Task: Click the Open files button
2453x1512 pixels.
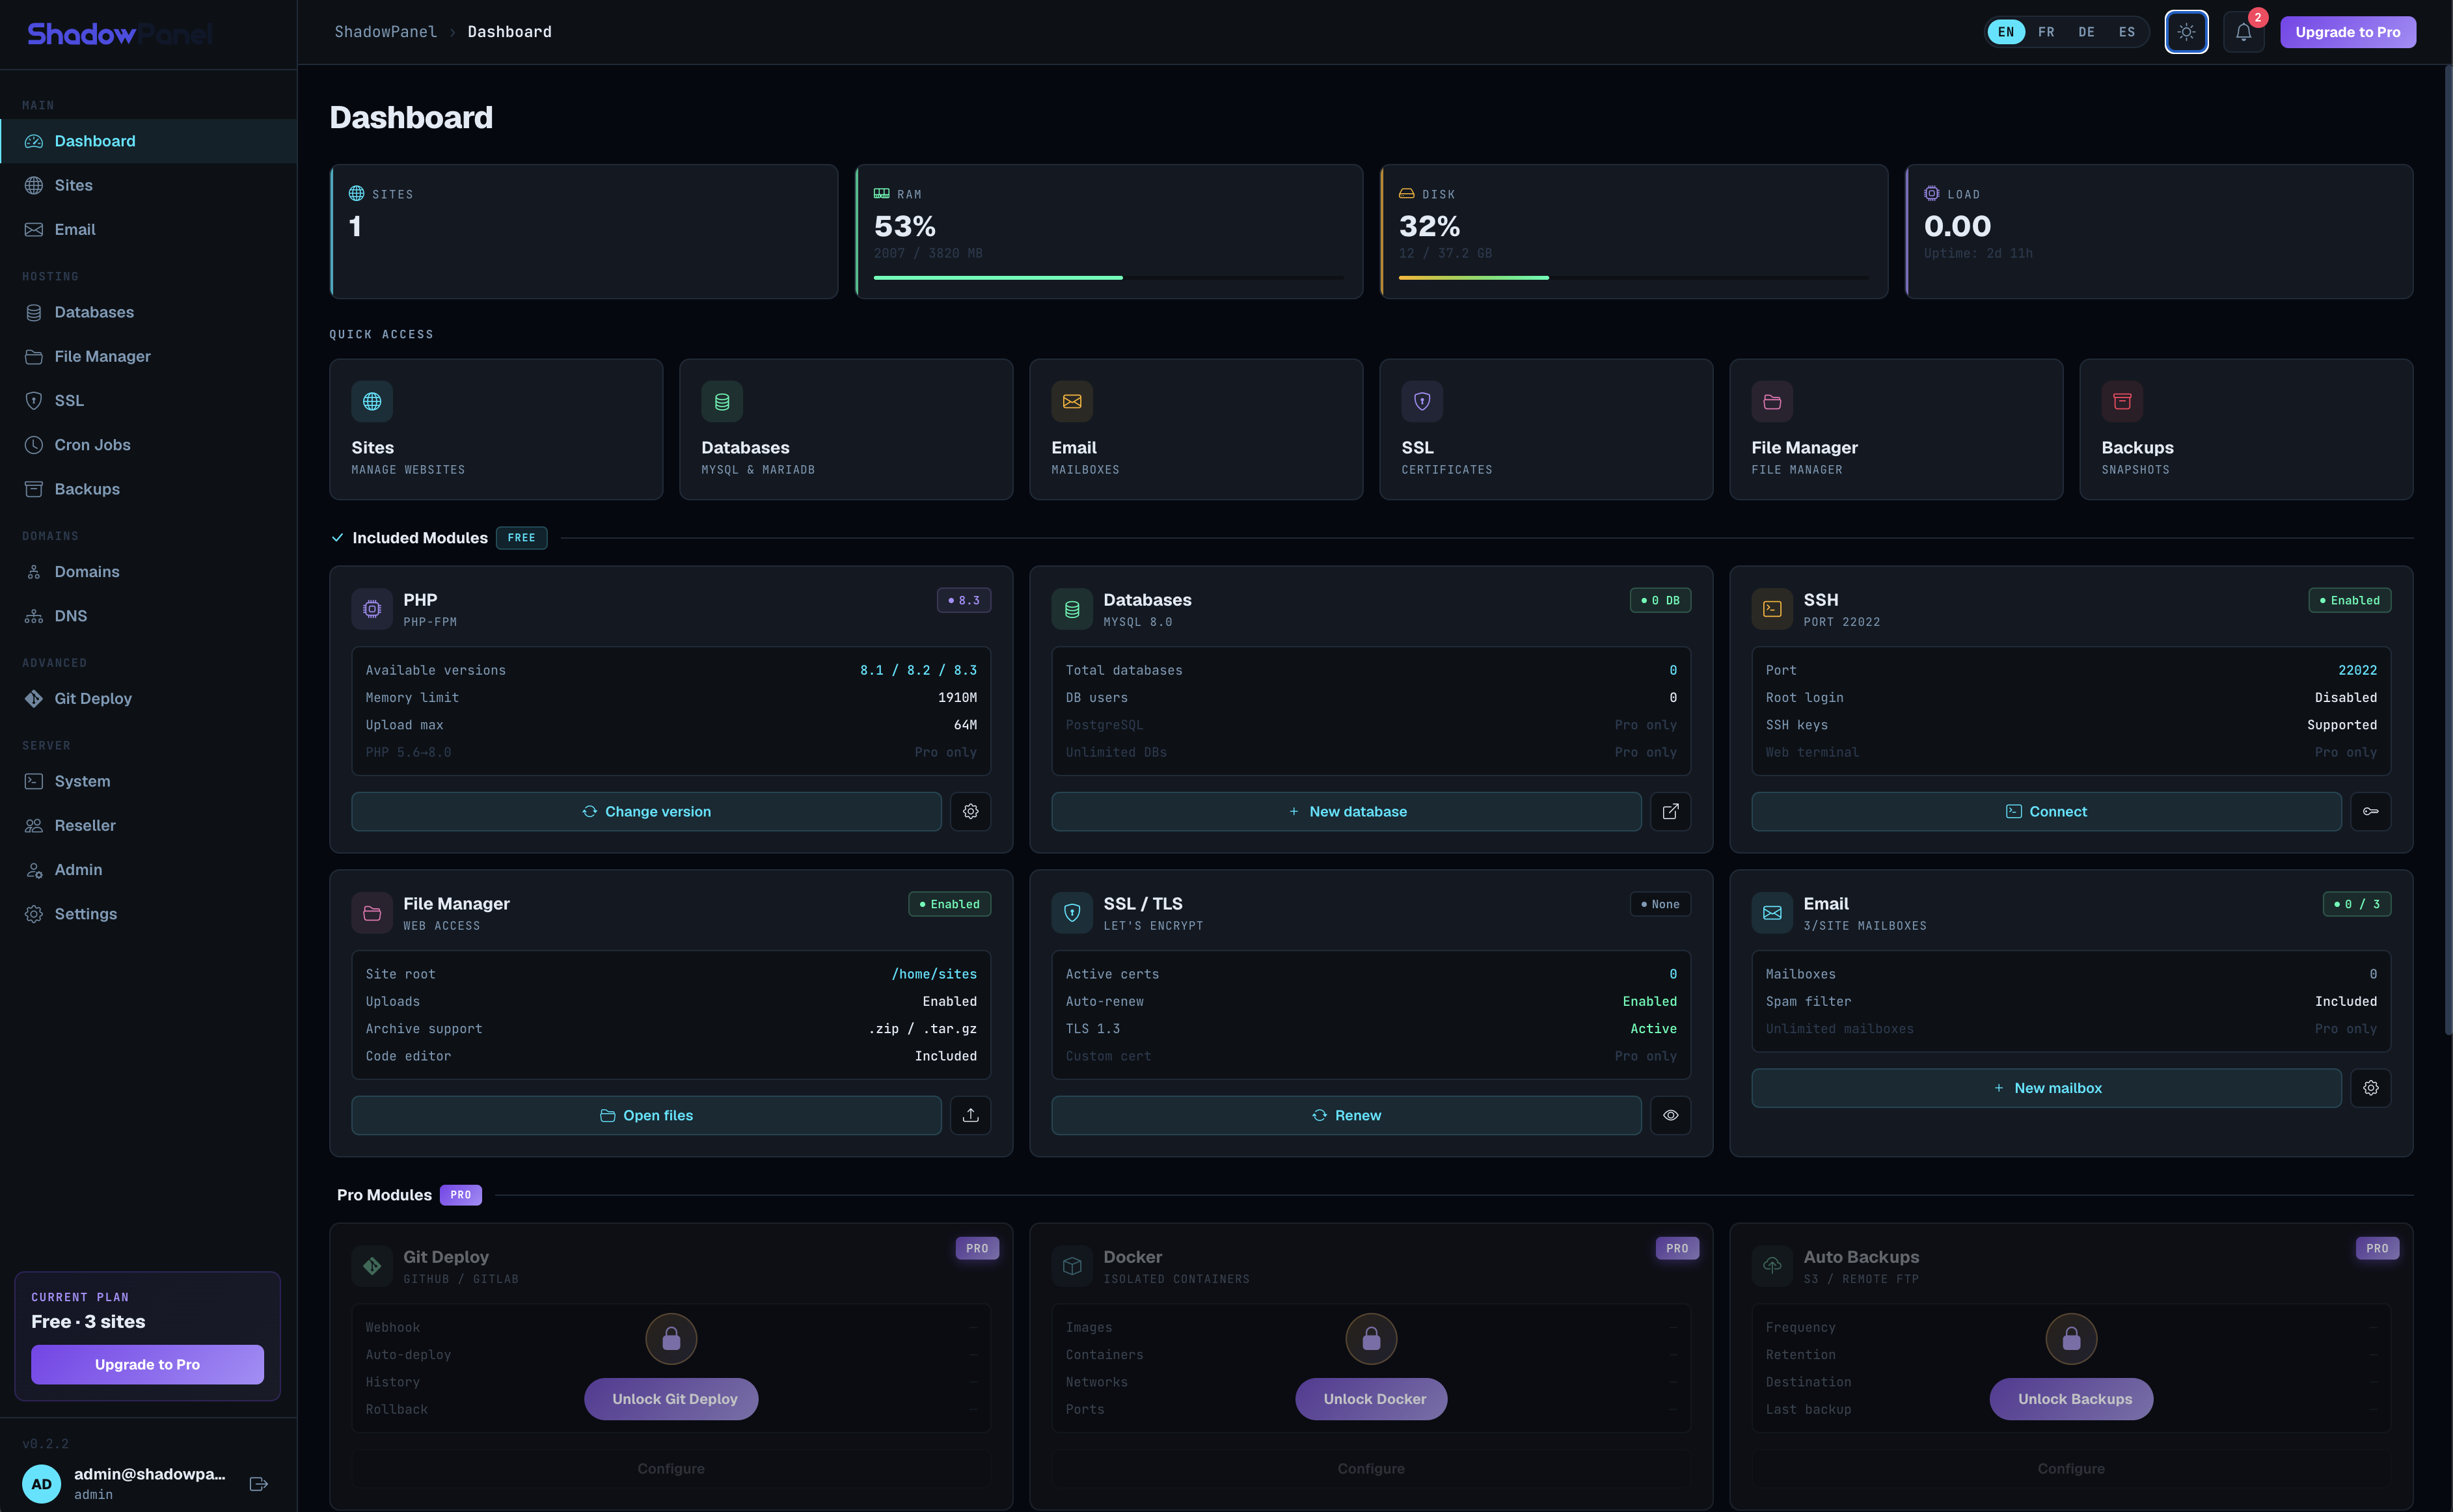Action: pos(646,1115)
